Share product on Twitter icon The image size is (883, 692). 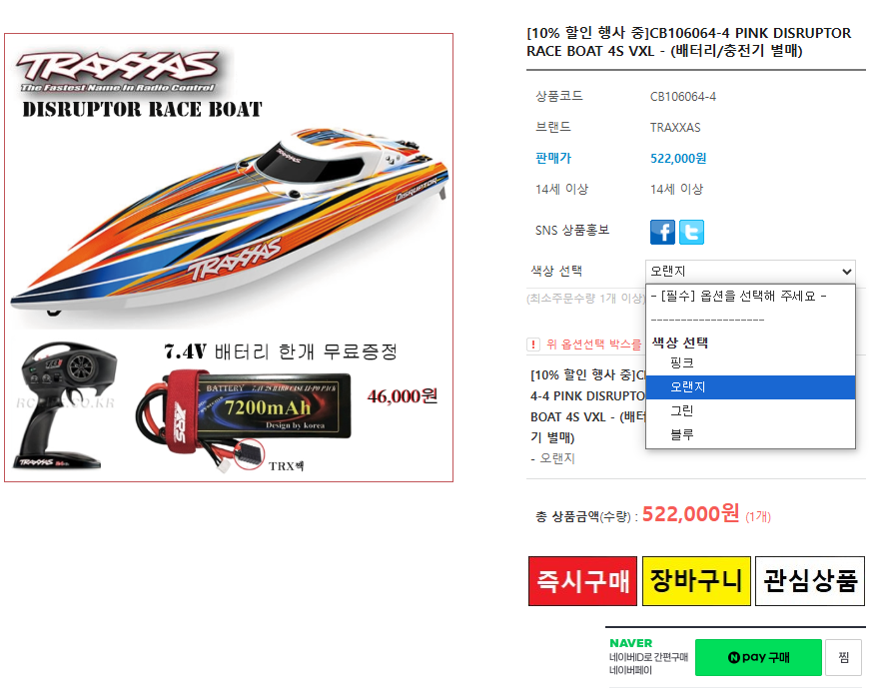tap(691, 232)
